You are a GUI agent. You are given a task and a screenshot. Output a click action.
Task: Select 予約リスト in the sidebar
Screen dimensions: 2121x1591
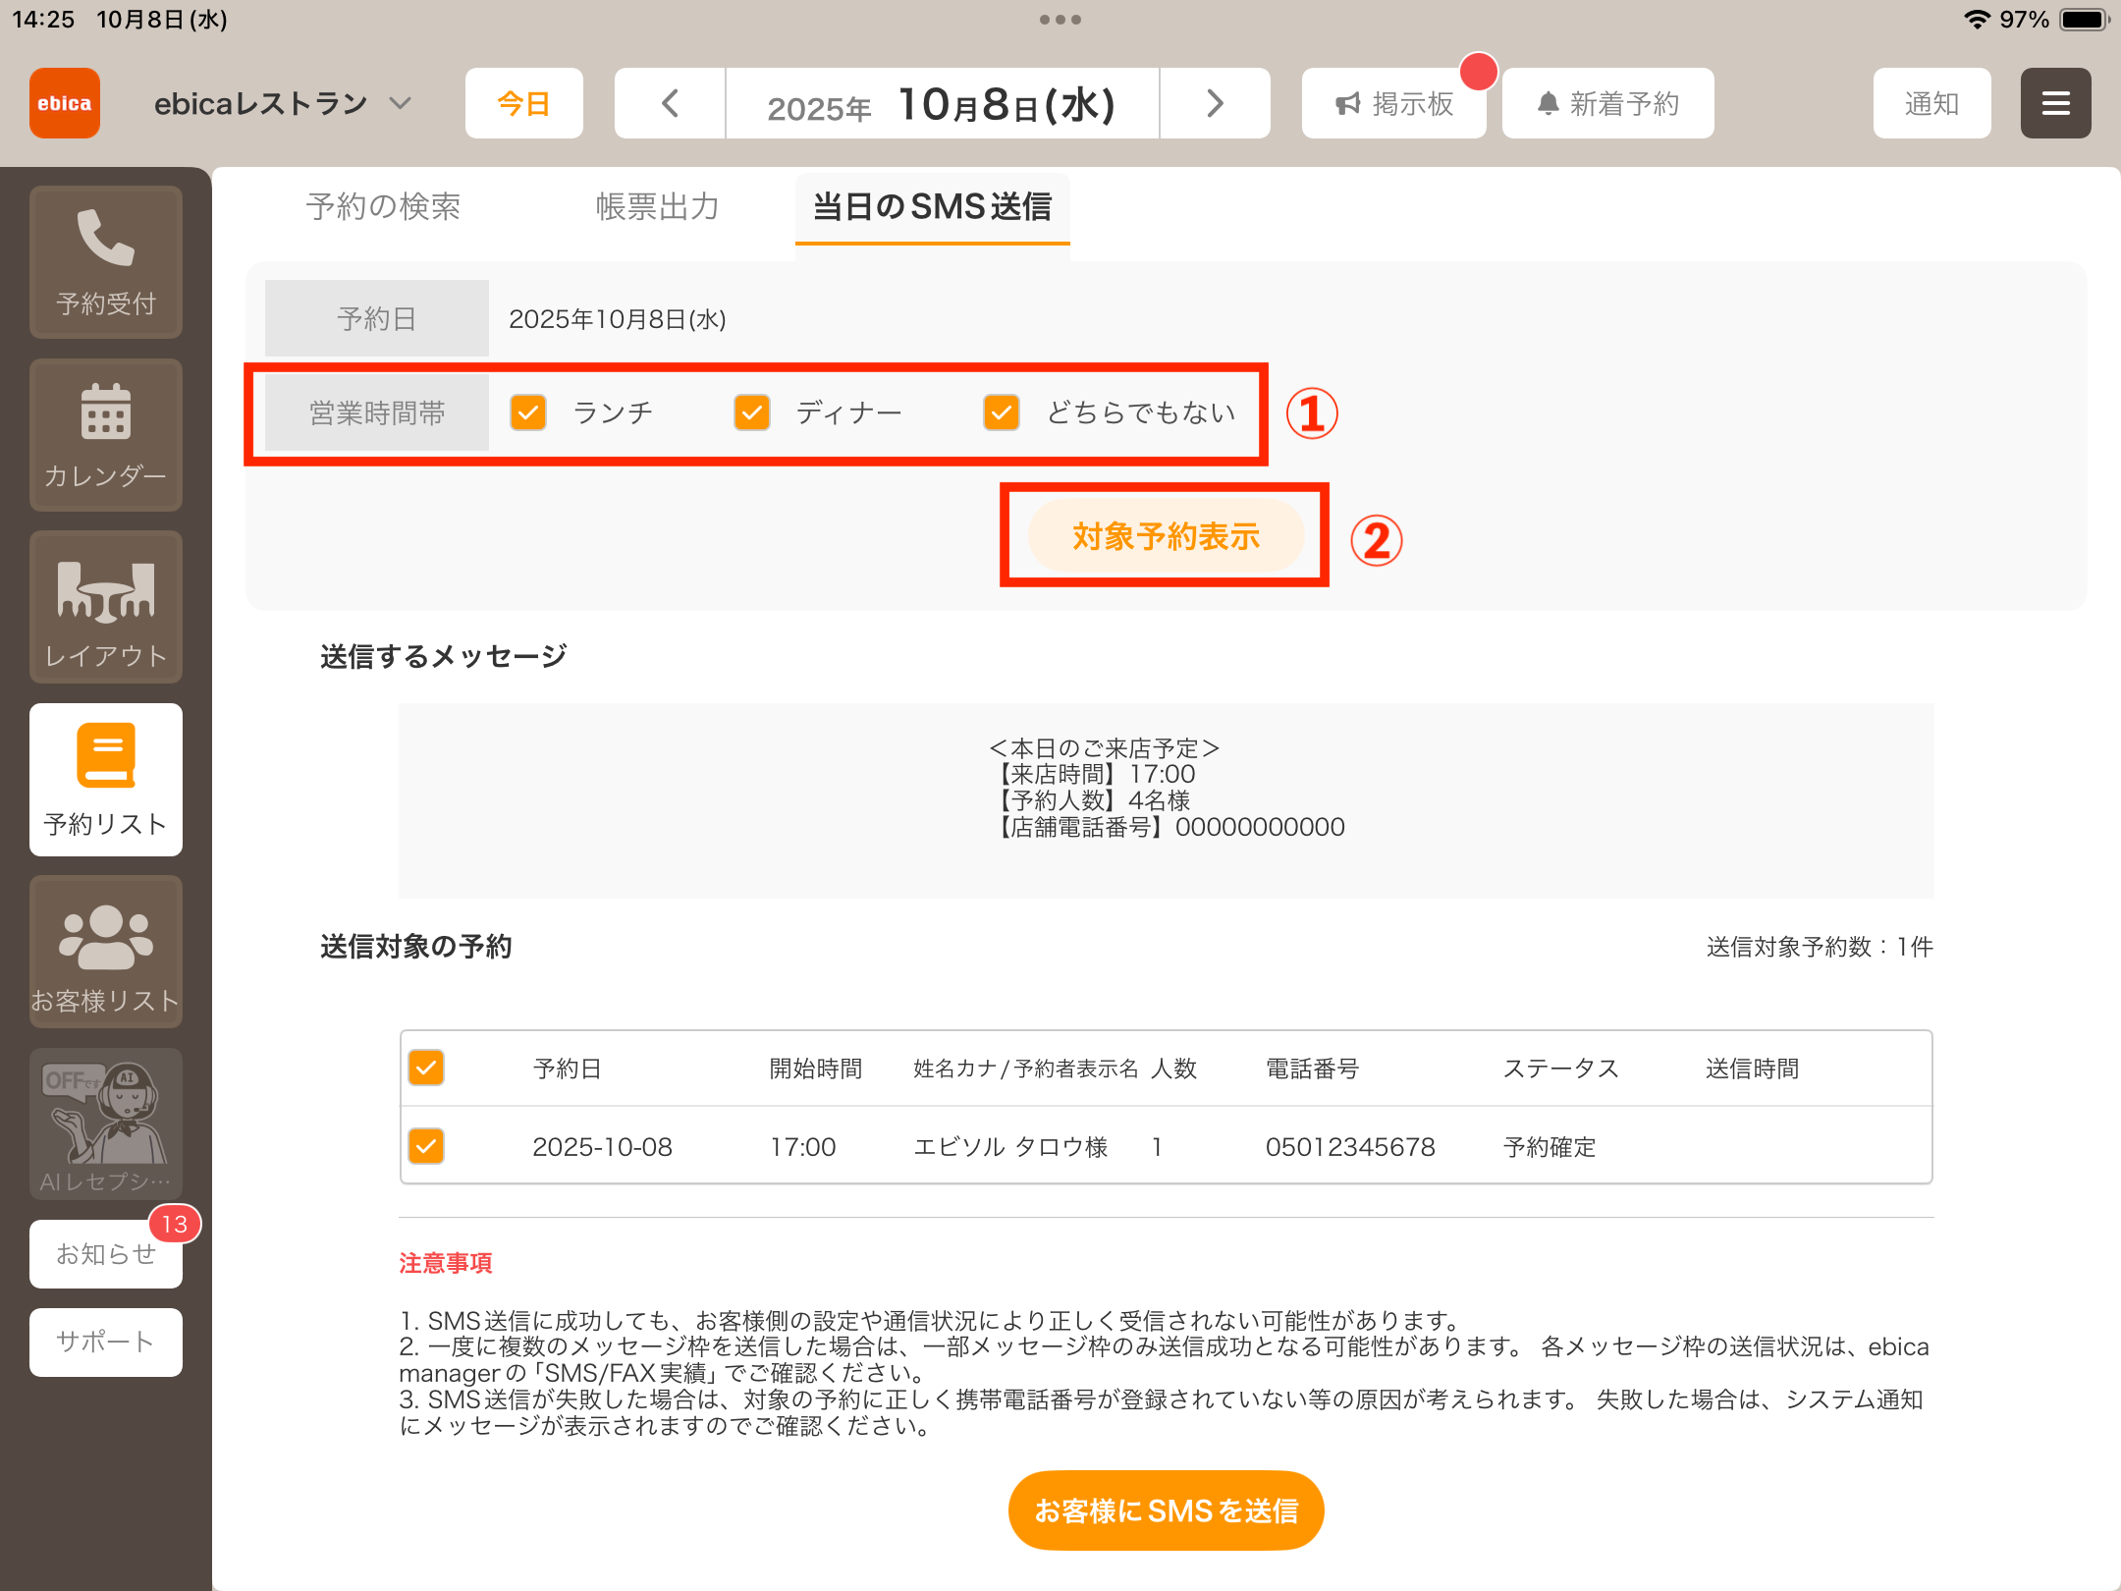[106, 780]
